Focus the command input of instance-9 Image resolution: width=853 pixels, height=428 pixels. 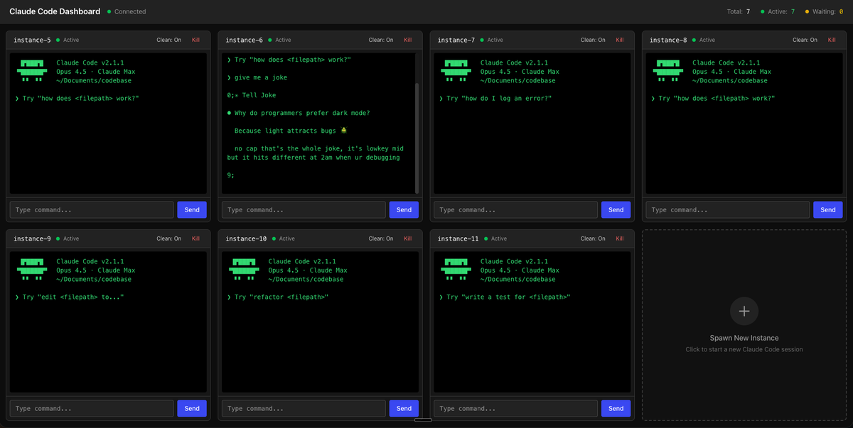coord(92,408)
